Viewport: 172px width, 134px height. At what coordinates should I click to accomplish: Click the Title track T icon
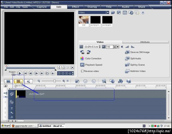pyautogui.click(x=12, y=108)
